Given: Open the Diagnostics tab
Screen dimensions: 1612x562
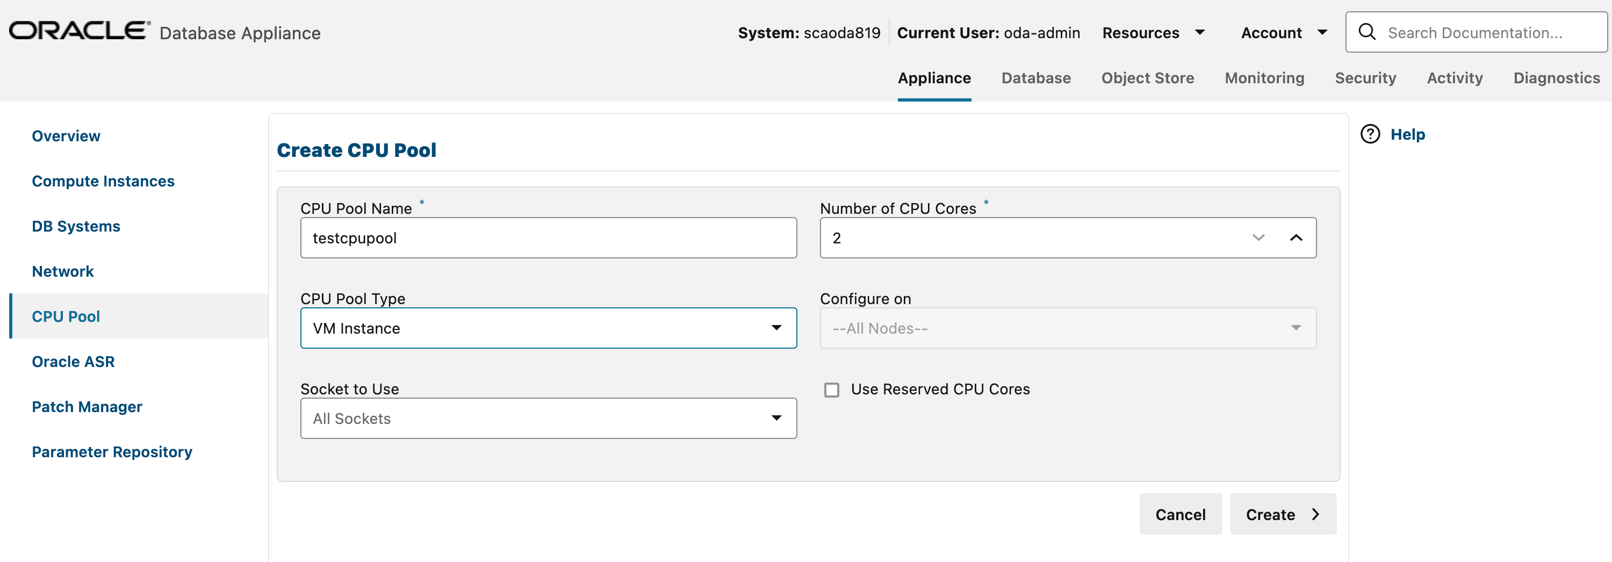Looking at the screenshot, I should 1556,77.
